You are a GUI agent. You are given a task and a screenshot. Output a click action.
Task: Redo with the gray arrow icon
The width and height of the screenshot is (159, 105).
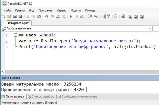[x=52, y=16]
